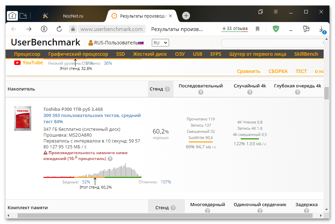The height and width of the screenshot is (224, 335).
Task: Go forward with the arrow button
Action: click(29, 29)
